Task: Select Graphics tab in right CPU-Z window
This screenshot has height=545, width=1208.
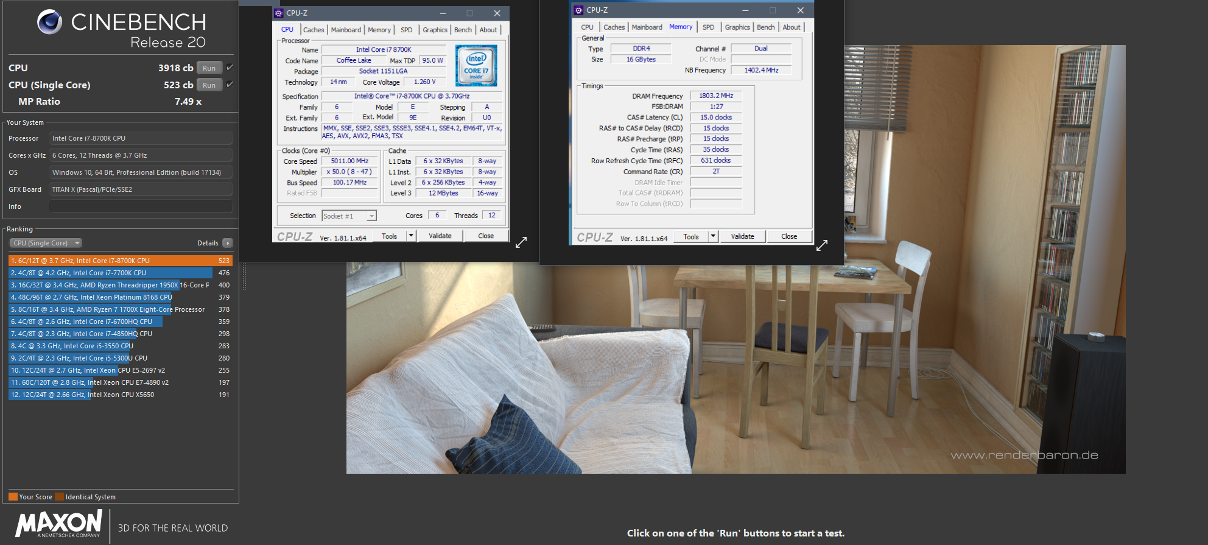Action: (737, 27)
